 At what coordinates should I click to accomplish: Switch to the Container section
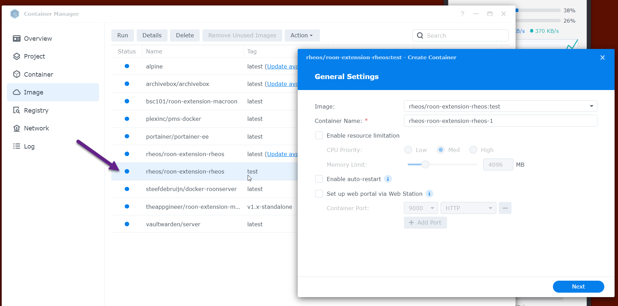point(53,74)
